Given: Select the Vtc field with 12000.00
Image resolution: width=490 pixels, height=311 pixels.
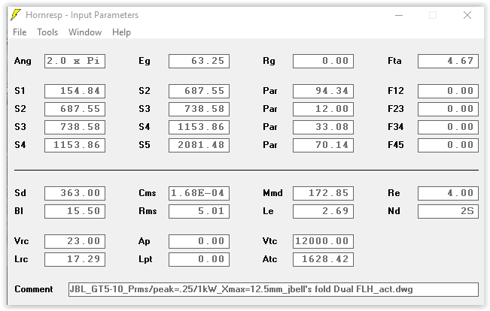Looking at the screenshot, I should 323,241.
